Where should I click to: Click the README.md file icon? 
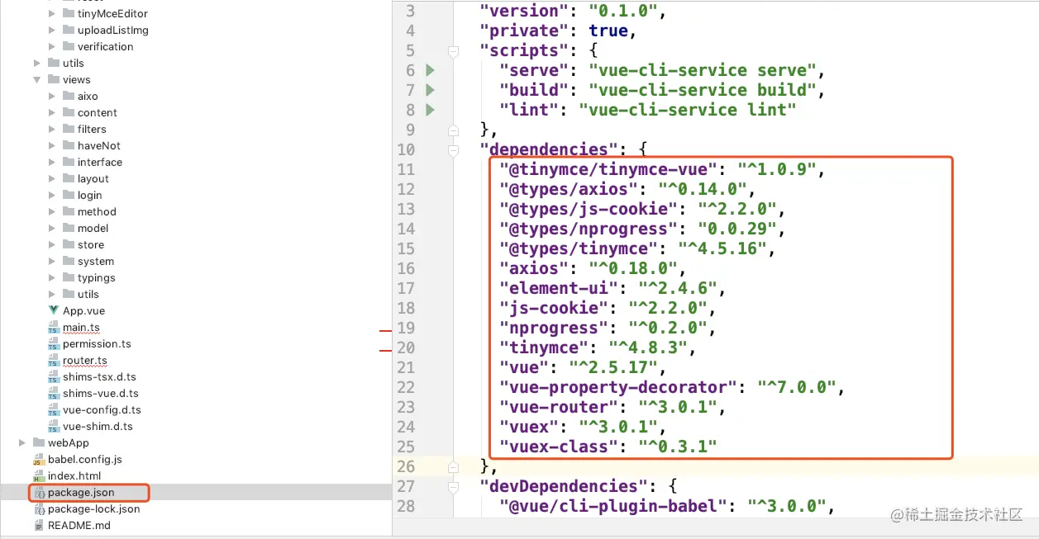click(x=39, y=526)
